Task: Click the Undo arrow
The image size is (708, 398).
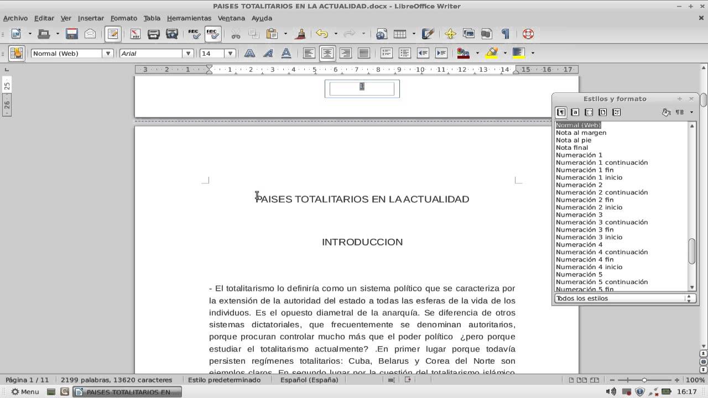Action: [322, 34]
